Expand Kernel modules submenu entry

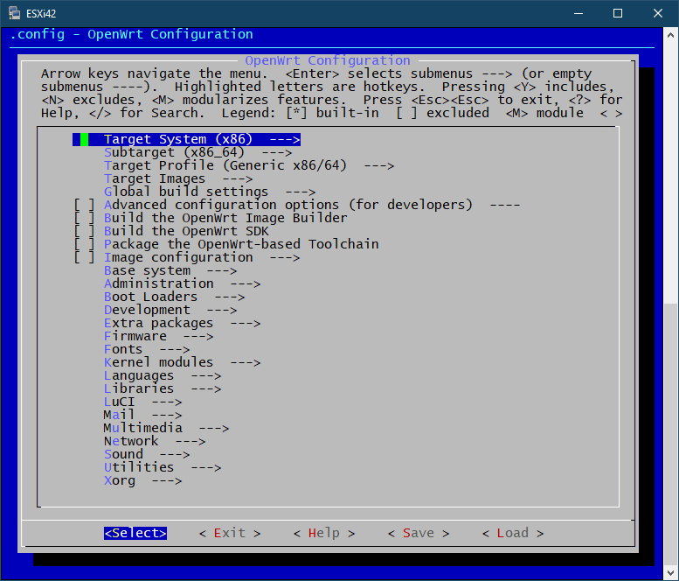coord(183,362)
